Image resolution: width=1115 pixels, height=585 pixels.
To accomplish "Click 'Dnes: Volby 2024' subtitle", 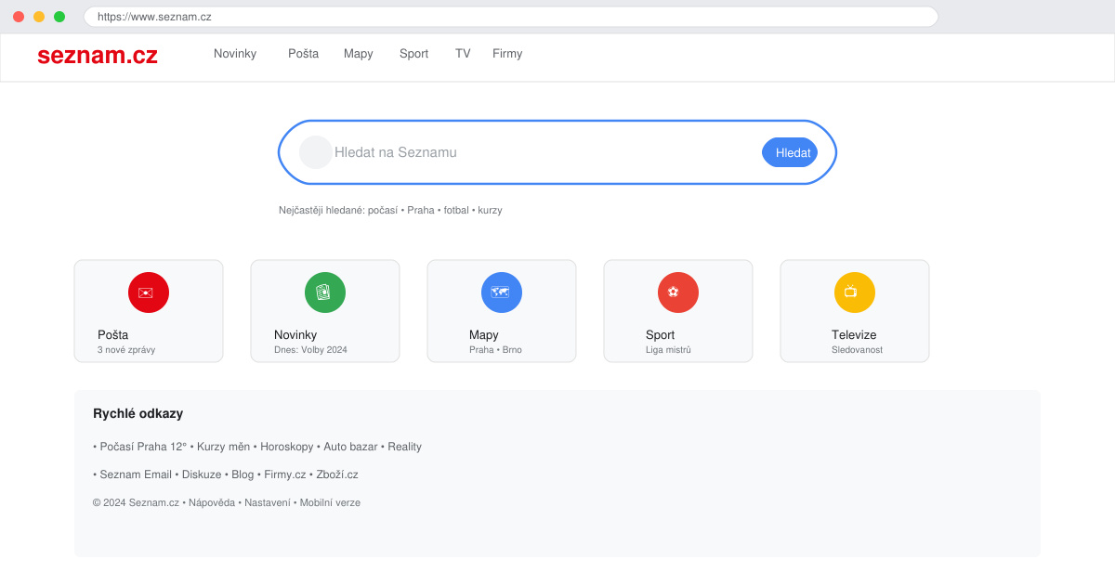I will tap(310, 350).
